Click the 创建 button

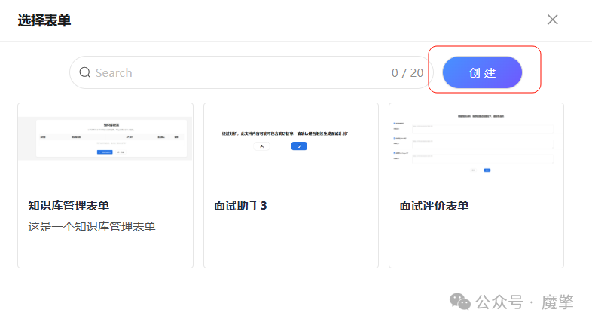482,72
